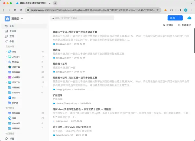Click the 常用 music icon under 常用目录
Screen dimensions: 195x141
[10, 118]
